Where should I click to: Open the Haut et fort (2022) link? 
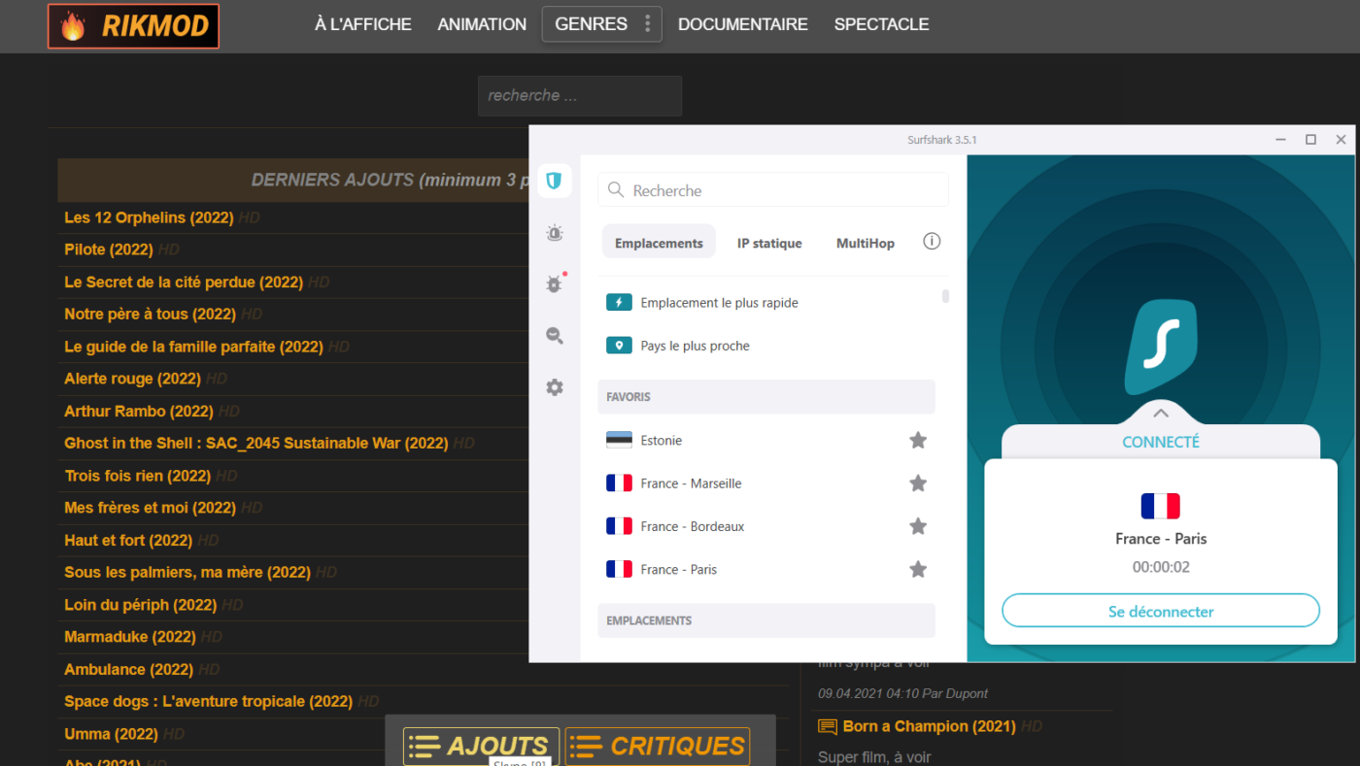pos(128,540)
